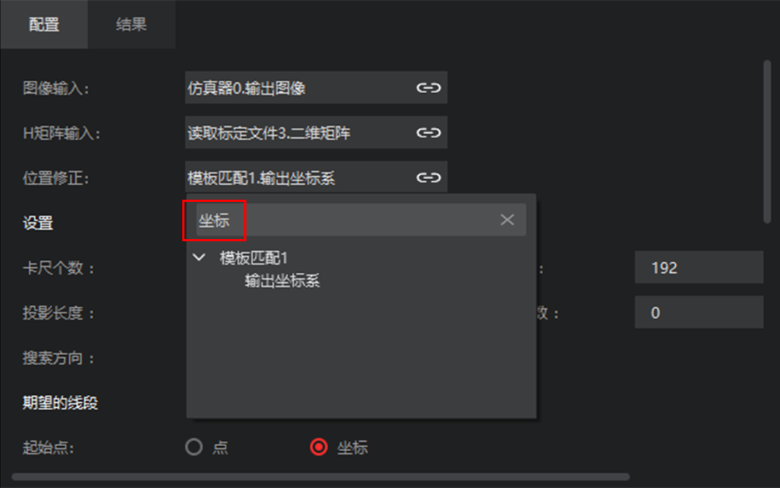Click the input field showing 192
The image size is (780, 488).
[699, 268]
